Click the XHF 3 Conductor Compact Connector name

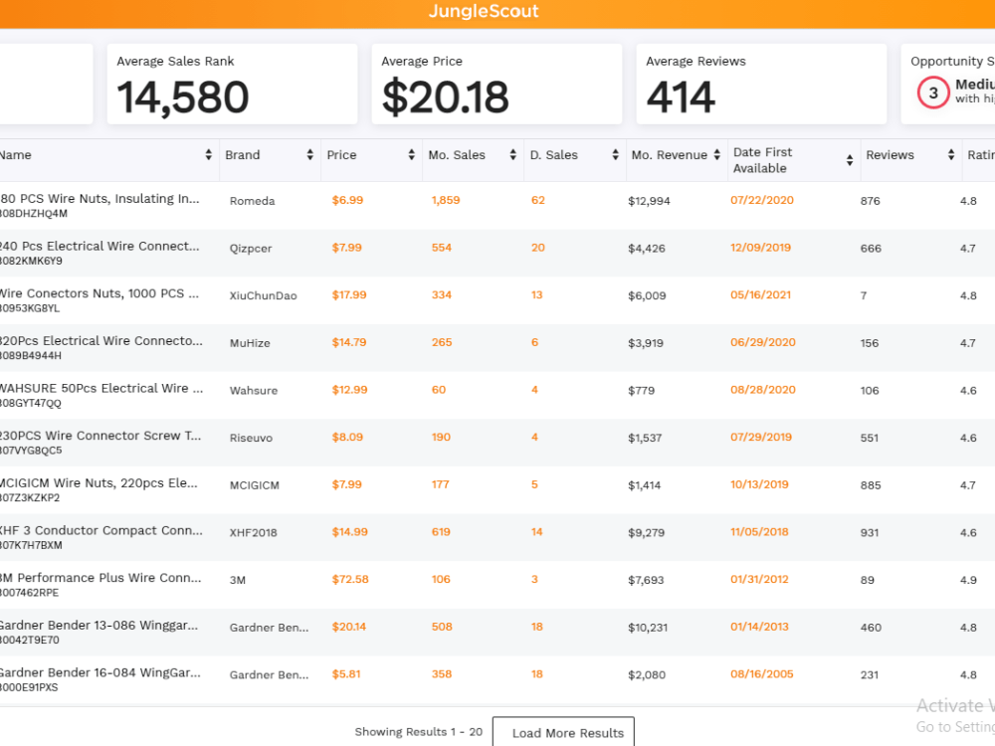tap(100, 530)
